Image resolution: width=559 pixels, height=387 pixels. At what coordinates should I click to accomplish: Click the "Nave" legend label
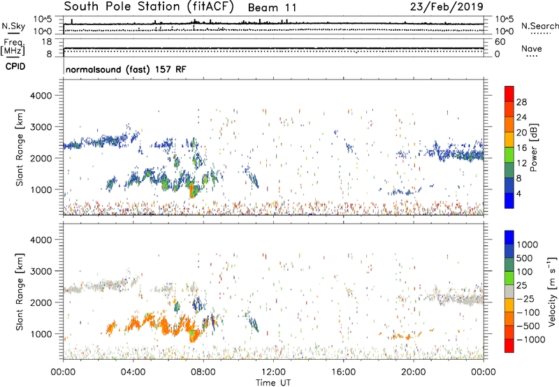(x=532, y=48)
